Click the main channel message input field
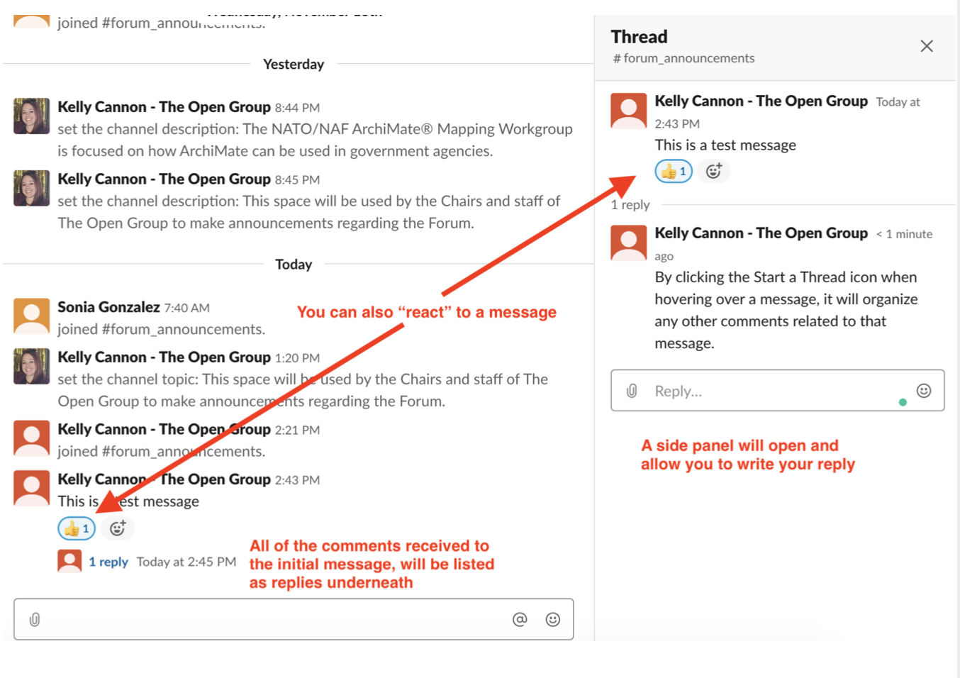960x678 pixels. [284, 618]
